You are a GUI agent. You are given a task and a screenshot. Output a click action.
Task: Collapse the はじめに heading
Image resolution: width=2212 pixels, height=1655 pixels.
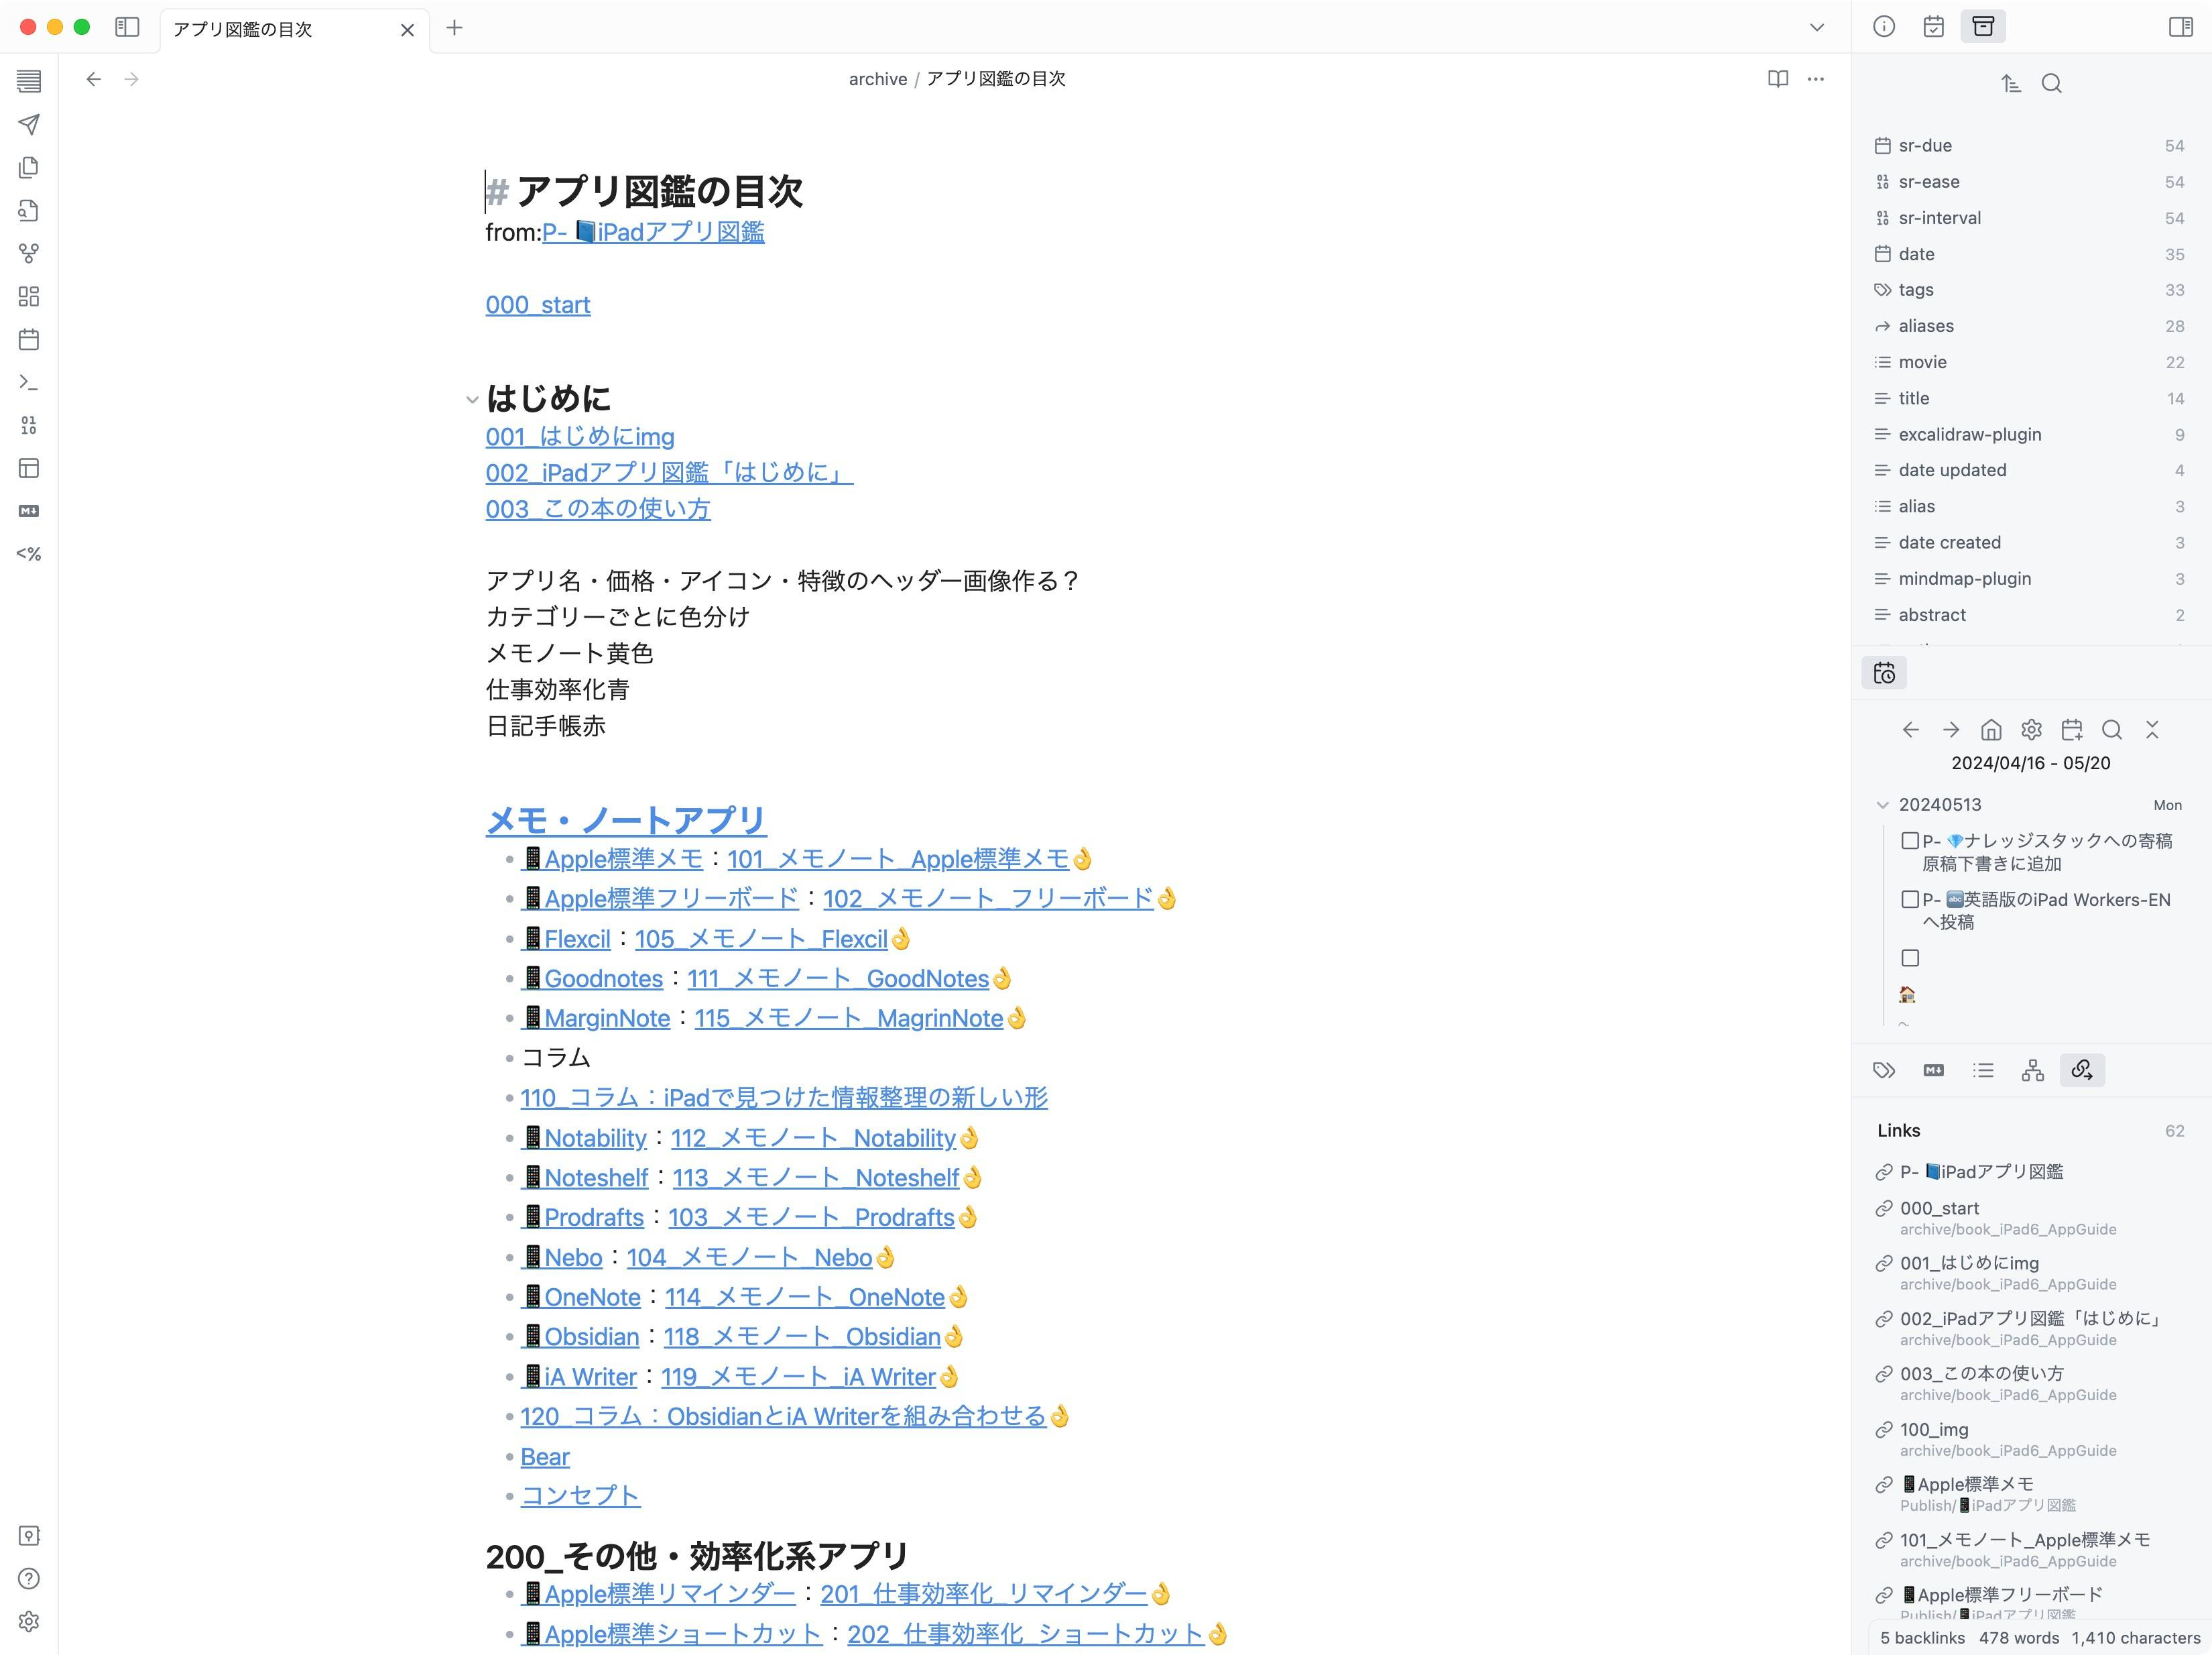[x=472, y=399]
